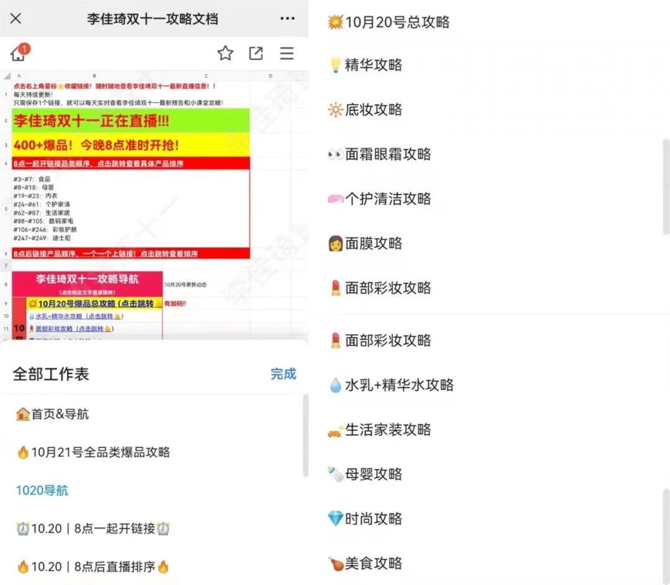Open the 10月20号总攻略 sheet
The height and width of the screenshot is (585, 670).
point(388,22)
